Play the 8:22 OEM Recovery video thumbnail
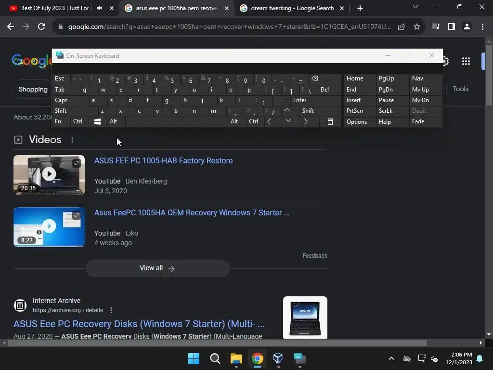This screenshot has width=493, height=370. [49, 227]
